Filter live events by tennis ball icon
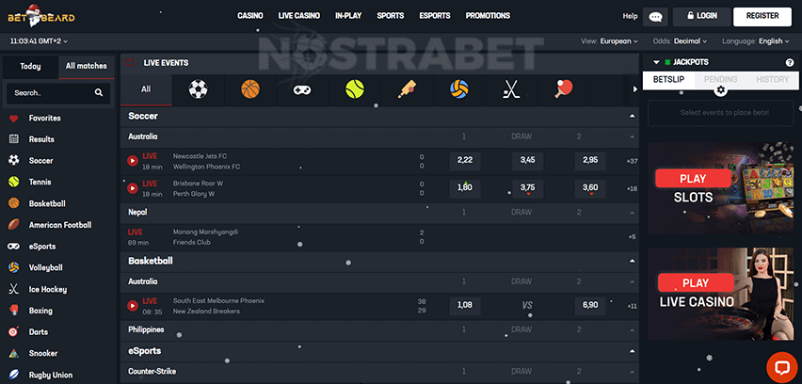The height and width of the screenshot is (384, 802). [355, 89]
